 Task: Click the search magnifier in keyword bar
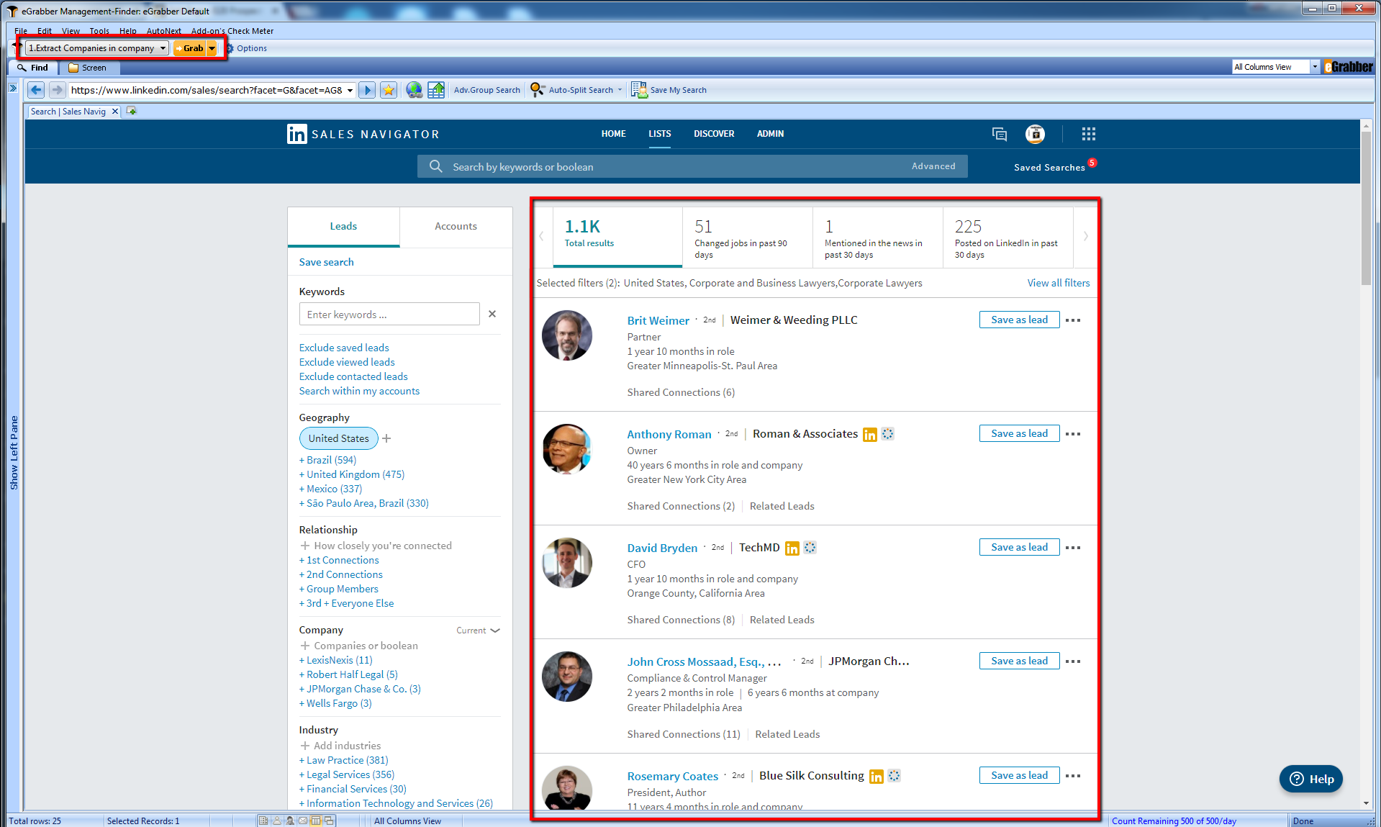435,166
